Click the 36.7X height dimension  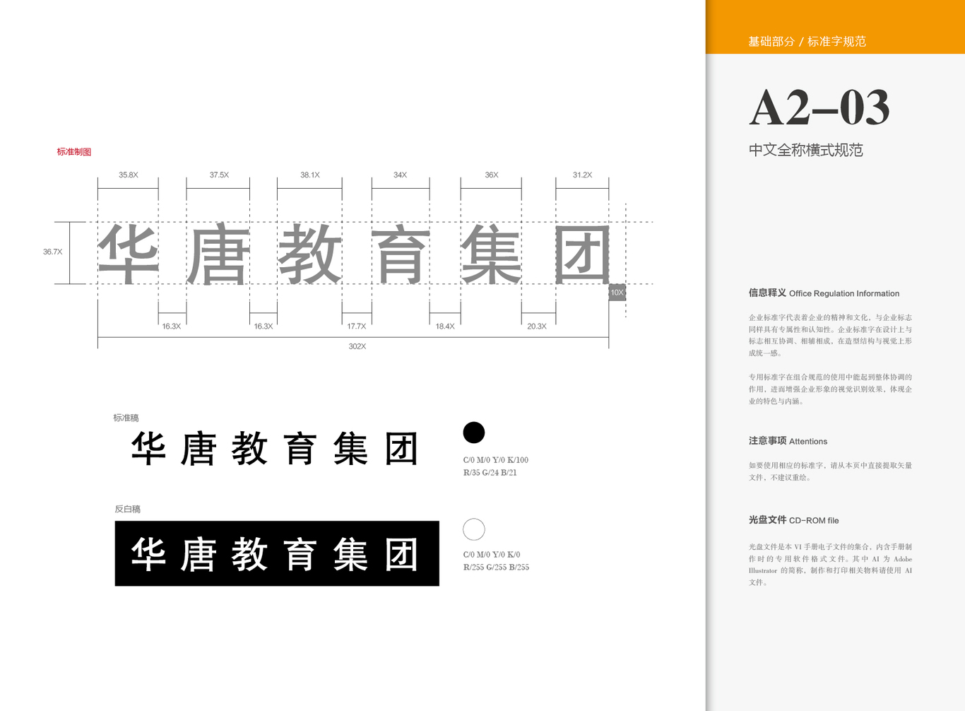[x=52, y=252]
